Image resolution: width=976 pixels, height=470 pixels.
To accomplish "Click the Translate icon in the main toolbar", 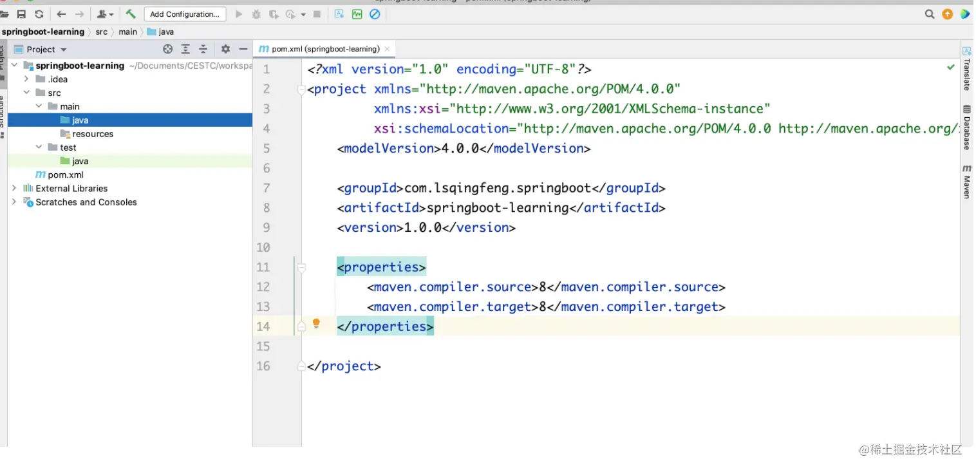I will [x=339, y=14].
